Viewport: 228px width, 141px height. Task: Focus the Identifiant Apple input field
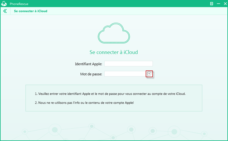tap(128, 64)
